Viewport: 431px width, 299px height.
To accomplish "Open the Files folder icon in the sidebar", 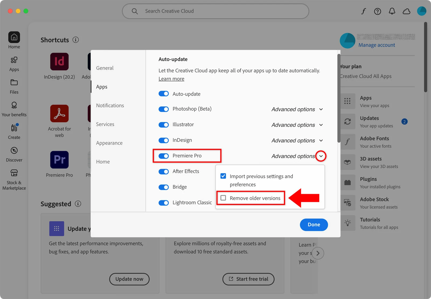I will (x=14, y=82).
